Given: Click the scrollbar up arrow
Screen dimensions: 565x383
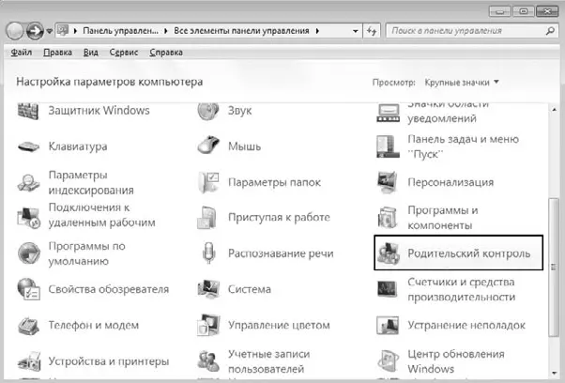Looking at the screenshot, I should tap(554, 110).
